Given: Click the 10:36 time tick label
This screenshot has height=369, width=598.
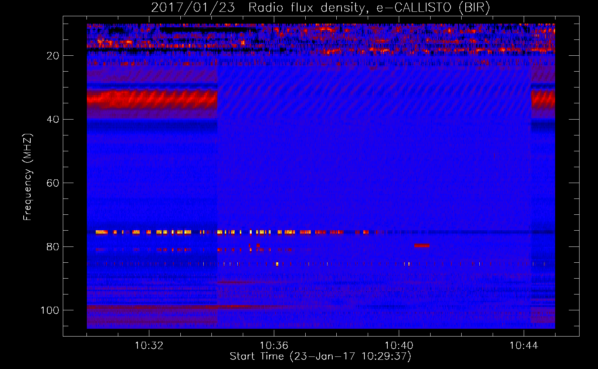Looking at the screenshot, I should click(x=274, y=346).
